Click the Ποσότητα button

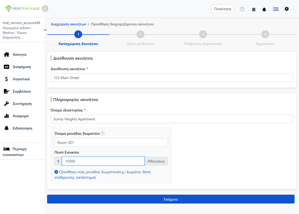[x=223, y=9]
